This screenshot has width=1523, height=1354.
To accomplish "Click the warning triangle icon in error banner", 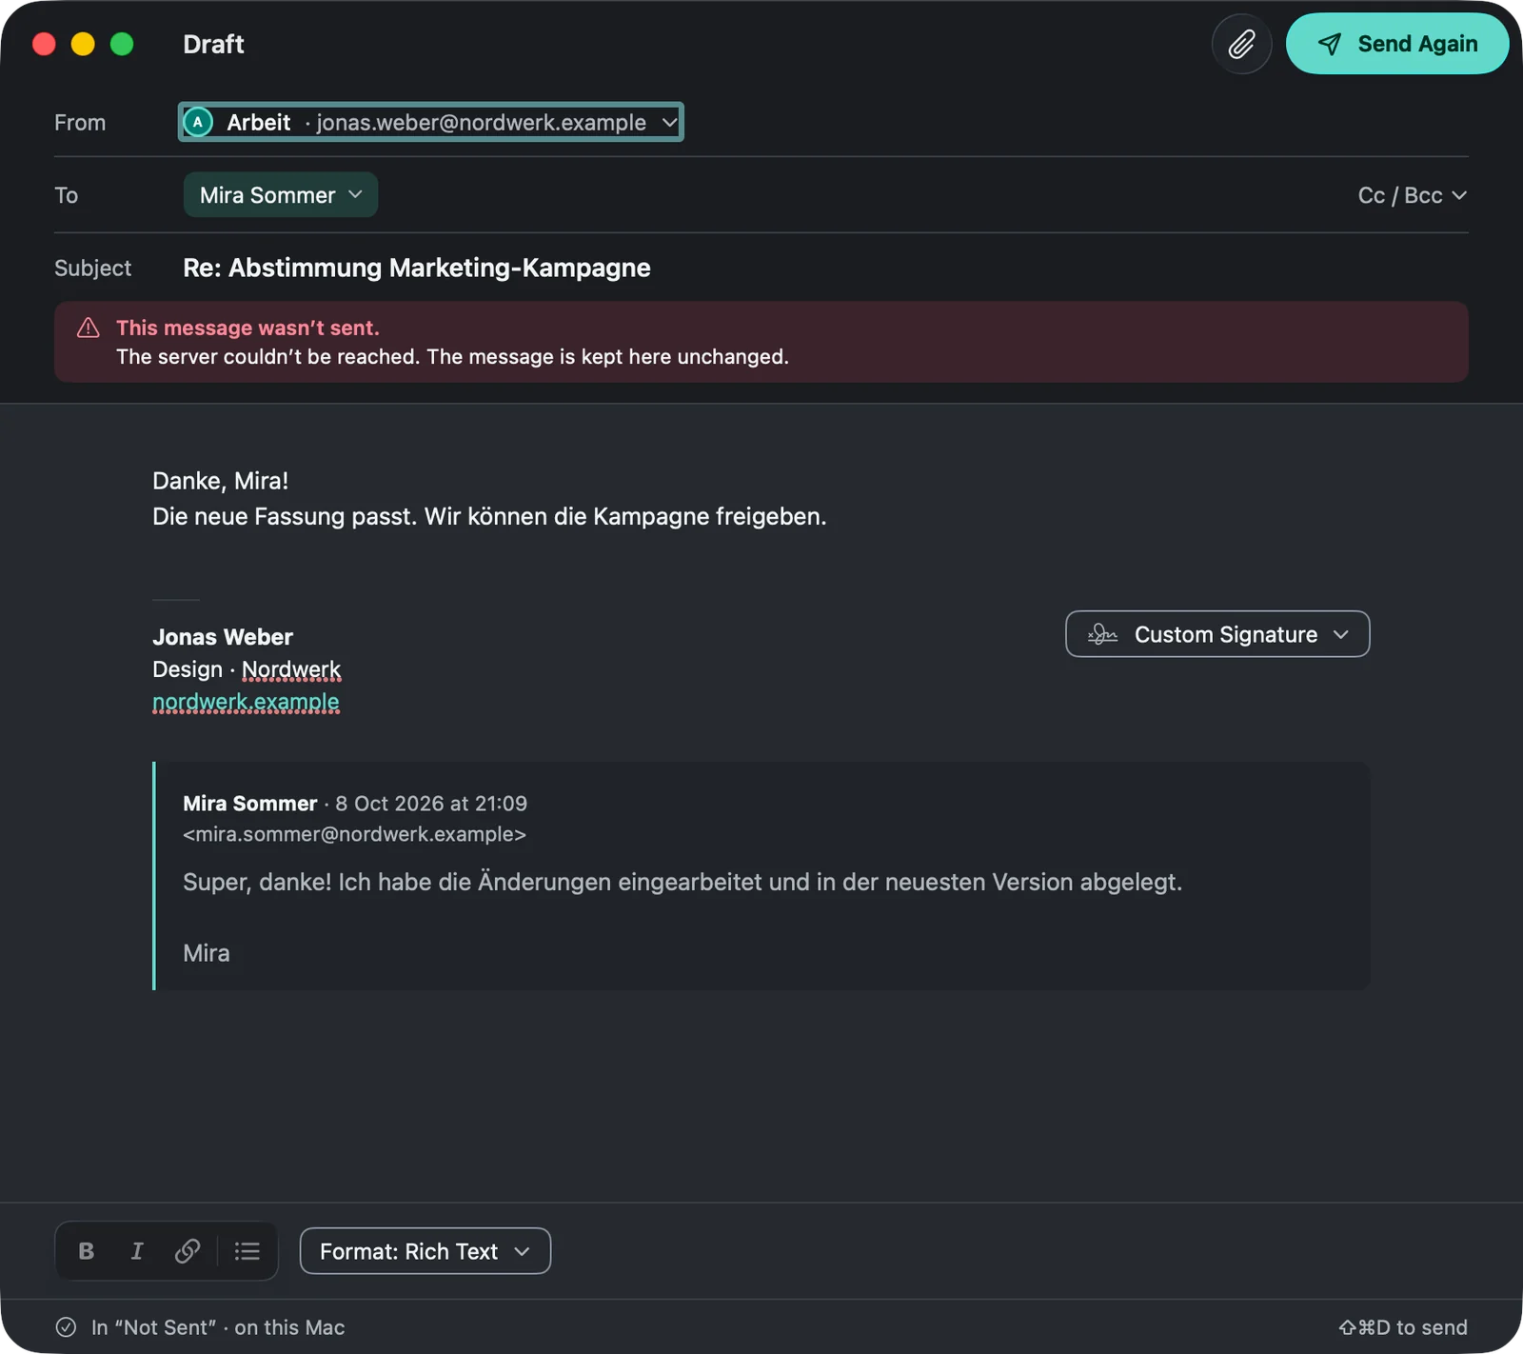I will click(89, 328).
